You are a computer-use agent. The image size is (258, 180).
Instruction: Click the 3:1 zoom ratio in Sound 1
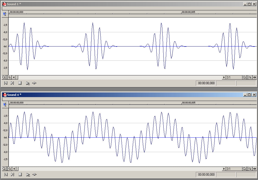point(234,77)
